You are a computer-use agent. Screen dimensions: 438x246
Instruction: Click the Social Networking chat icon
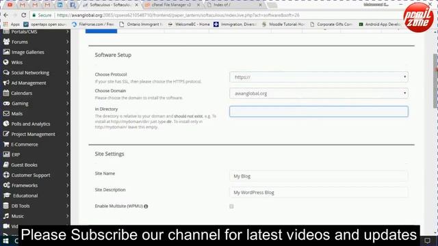[6, 72]
